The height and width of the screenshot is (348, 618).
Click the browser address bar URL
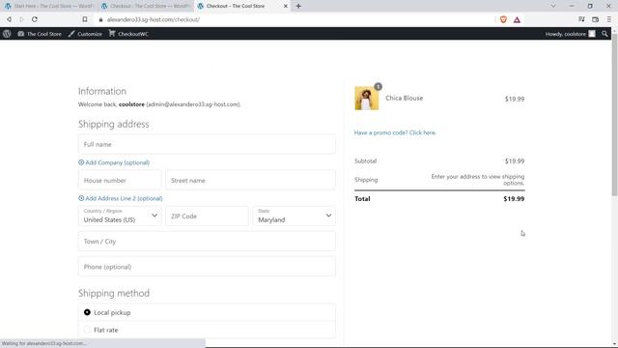click(x=154, y=19)
